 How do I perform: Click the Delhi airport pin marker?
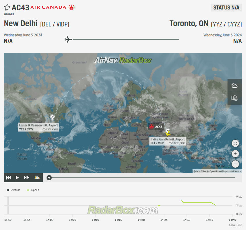tap(168, 131)
